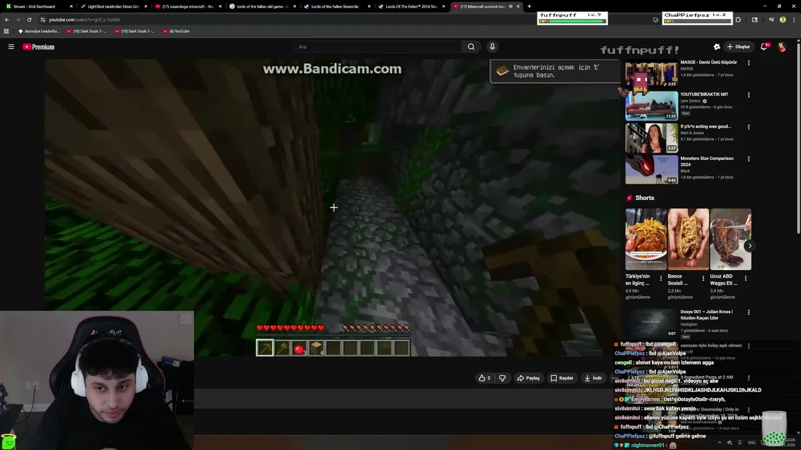Click the Kaydet save button
Image resolution: width=801 pixels, height=450 pixels.
pos(561,378)
